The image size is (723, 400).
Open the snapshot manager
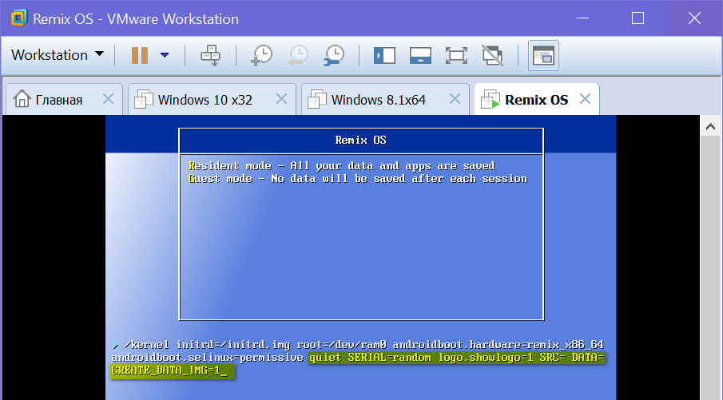[x=333, y=55]
